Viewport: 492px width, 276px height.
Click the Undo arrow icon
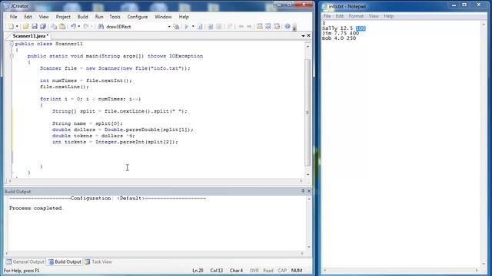coord(73,27)
